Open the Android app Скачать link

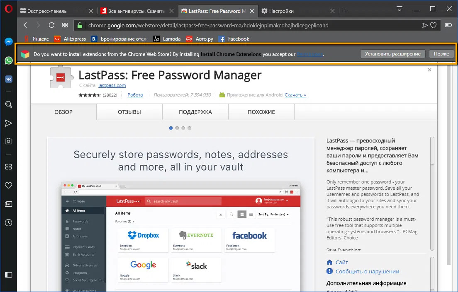point(295,95)
